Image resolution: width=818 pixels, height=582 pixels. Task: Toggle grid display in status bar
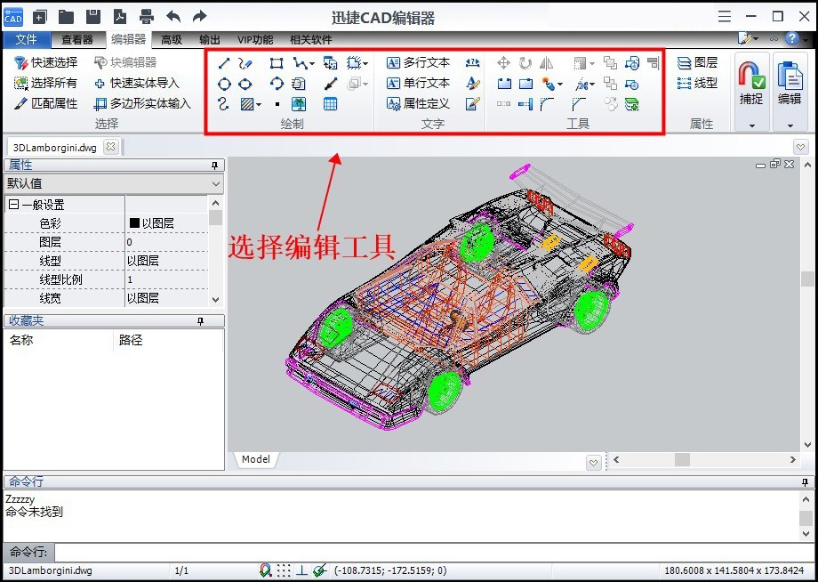coord(283,570)
